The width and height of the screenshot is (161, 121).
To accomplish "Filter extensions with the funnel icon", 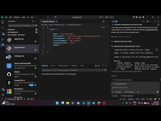I will [x=36, y=25].
